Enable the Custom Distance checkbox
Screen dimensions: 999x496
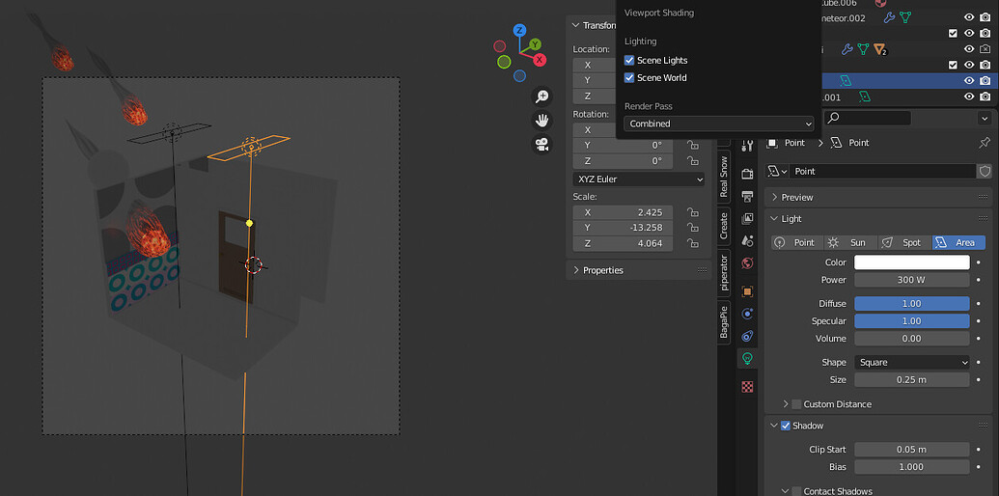pyautogui.click(x=796, y=404)
